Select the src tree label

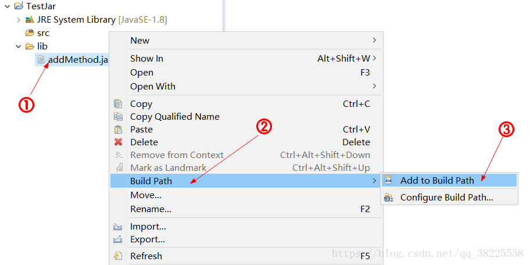43,33
